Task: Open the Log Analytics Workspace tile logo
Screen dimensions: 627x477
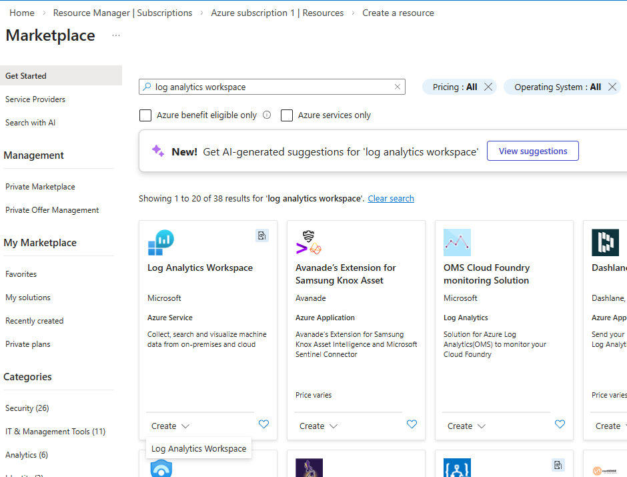Action: click(161, 242)
